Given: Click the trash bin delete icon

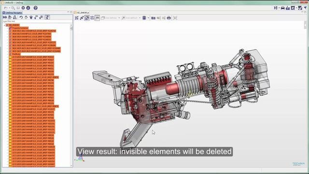Looking at the screenshot, I should tap(31, 17).
